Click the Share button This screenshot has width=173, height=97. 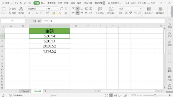[142, 3]
